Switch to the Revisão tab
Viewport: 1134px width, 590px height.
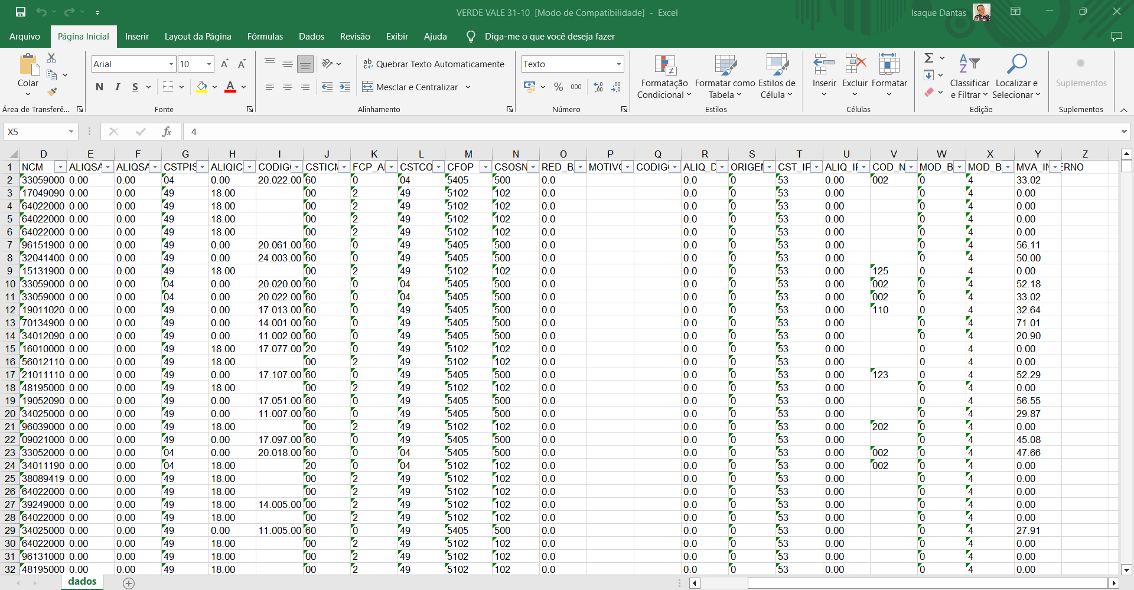coord(355,37)
